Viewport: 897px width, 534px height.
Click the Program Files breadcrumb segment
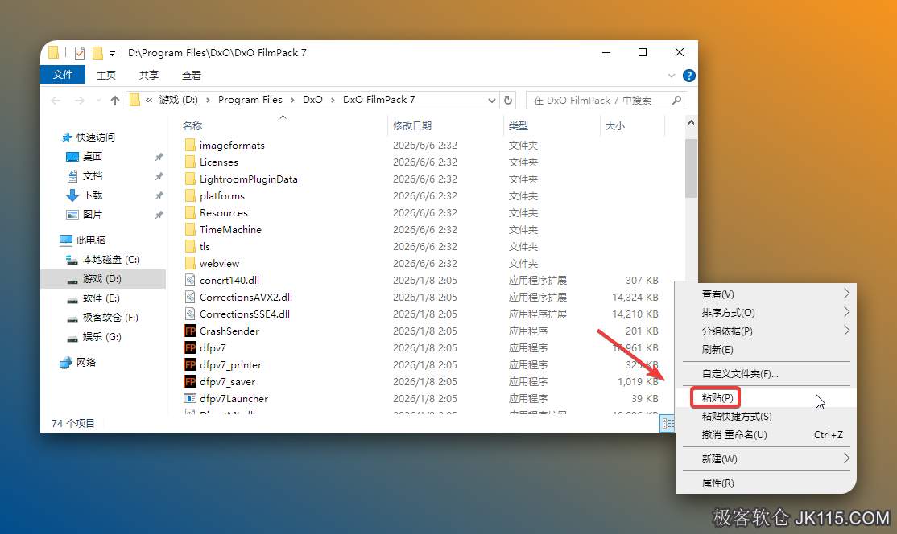250,100
